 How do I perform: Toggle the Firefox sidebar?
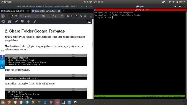pyautogui.click(x=72, y=16)
